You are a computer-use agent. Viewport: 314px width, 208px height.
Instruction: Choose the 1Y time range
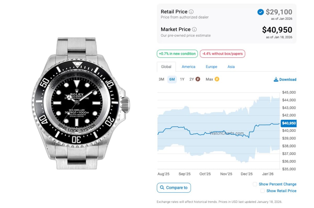point(182,79)
